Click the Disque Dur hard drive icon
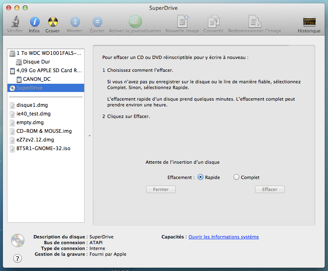 coord(19,62)
